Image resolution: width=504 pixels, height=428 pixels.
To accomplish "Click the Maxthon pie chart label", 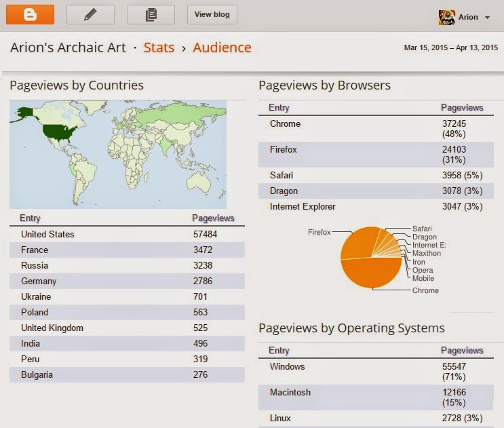I will pyautogui.click(x=427, y=253).
